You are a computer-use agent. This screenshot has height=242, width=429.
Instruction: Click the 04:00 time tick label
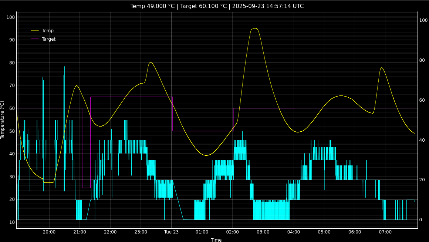click(294, 232)
